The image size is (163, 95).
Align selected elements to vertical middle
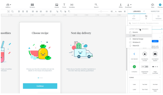(37, 12)
